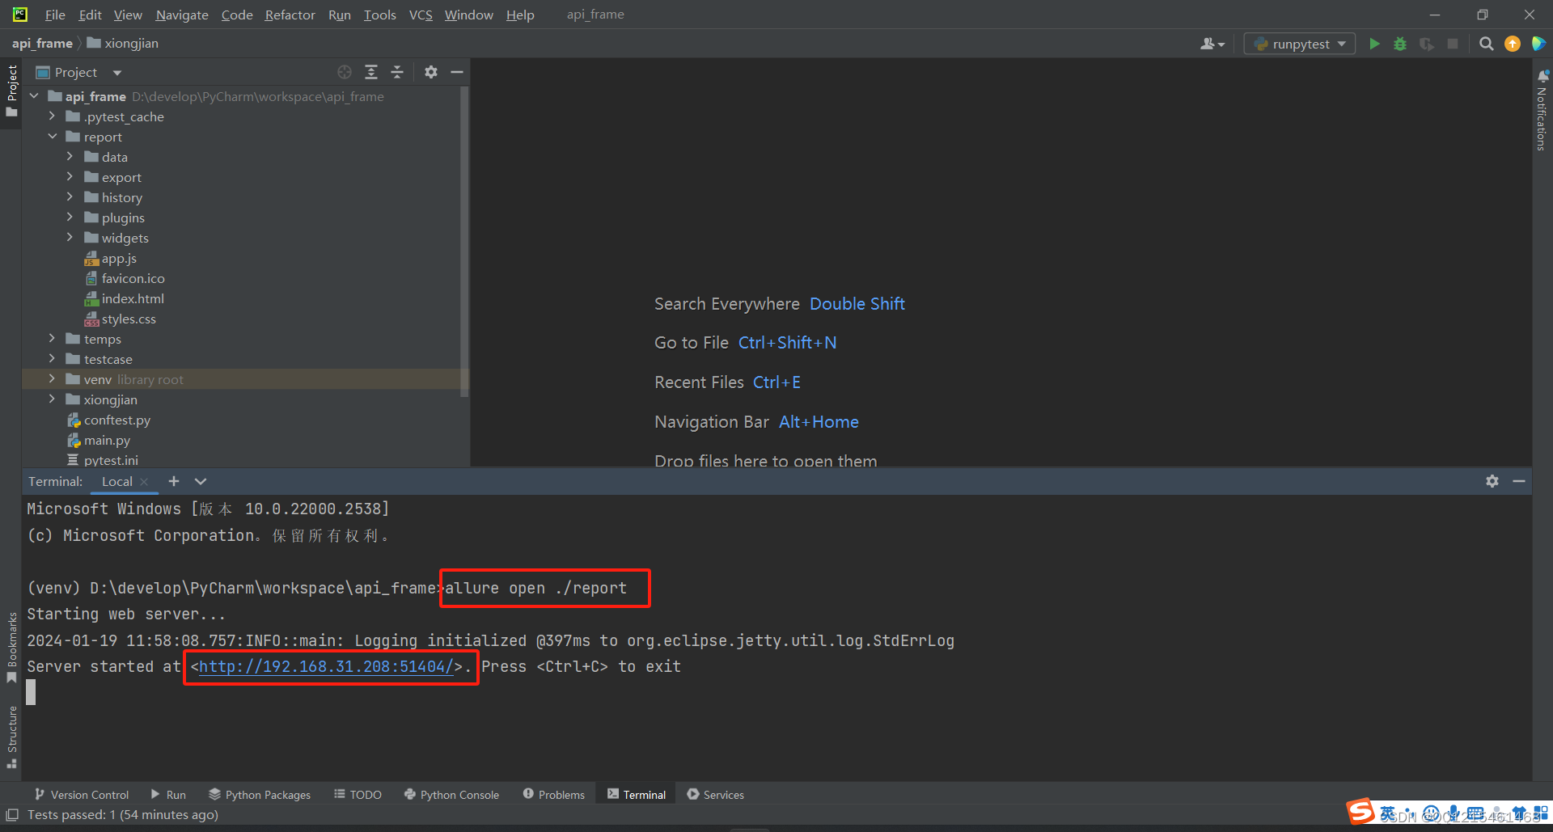This screenshot has height=832, width=1553.
Task: Expand the testcase folder
Action: (52, 359)
